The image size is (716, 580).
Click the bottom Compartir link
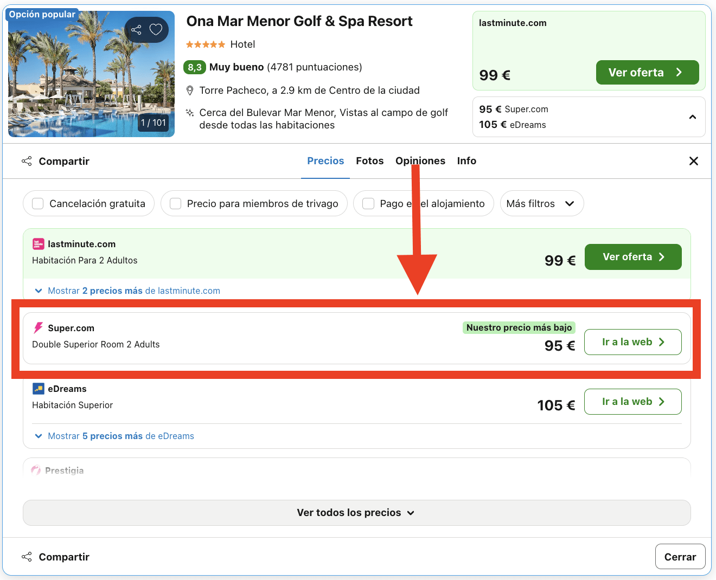pos(64,557)
